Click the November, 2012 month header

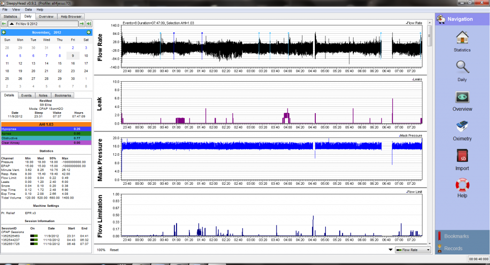pos(46,32)
